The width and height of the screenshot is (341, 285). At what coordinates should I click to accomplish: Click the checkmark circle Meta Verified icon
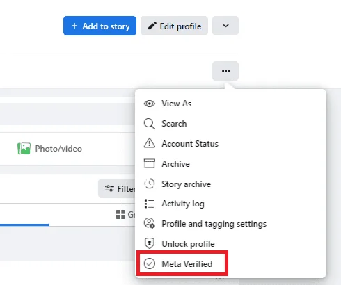[x=150, y=263]
